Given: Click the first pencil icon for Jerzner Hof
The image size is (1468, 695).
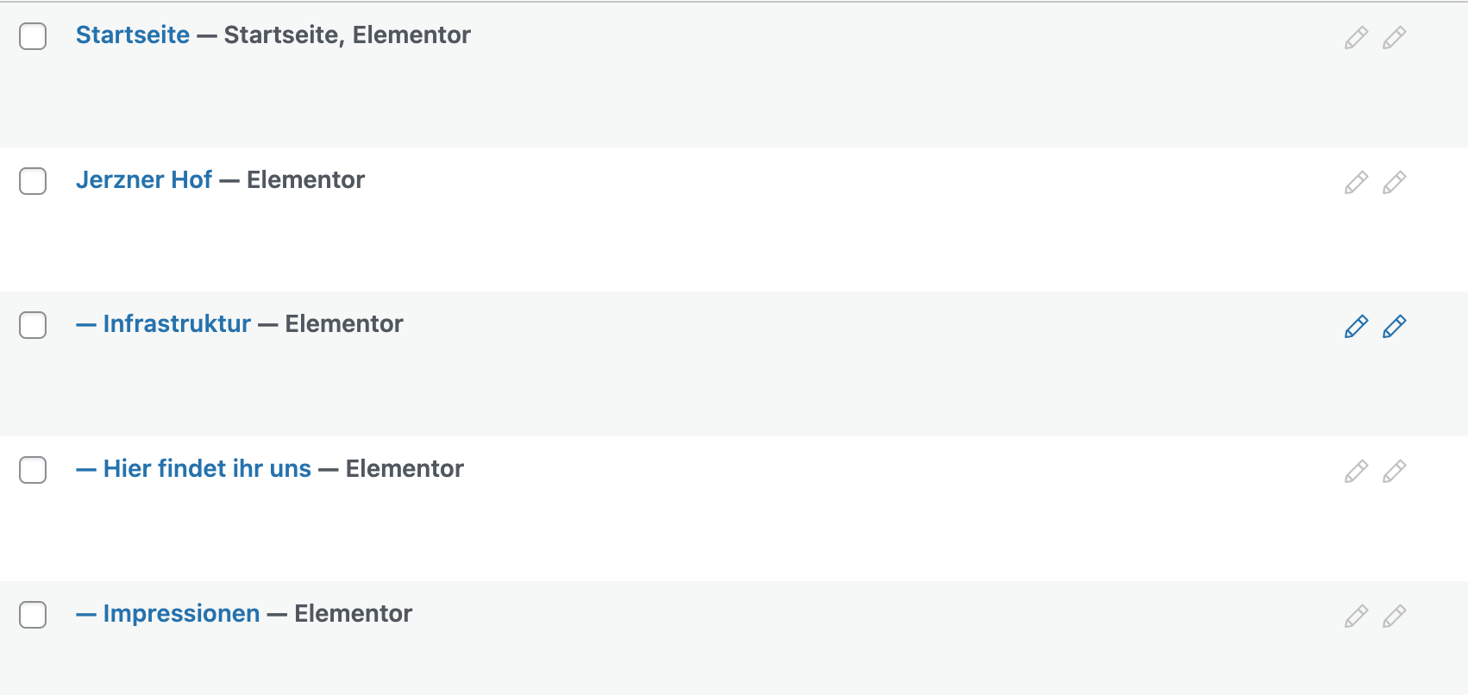Looking at the screenshot, I should (x=1356, y=182).
